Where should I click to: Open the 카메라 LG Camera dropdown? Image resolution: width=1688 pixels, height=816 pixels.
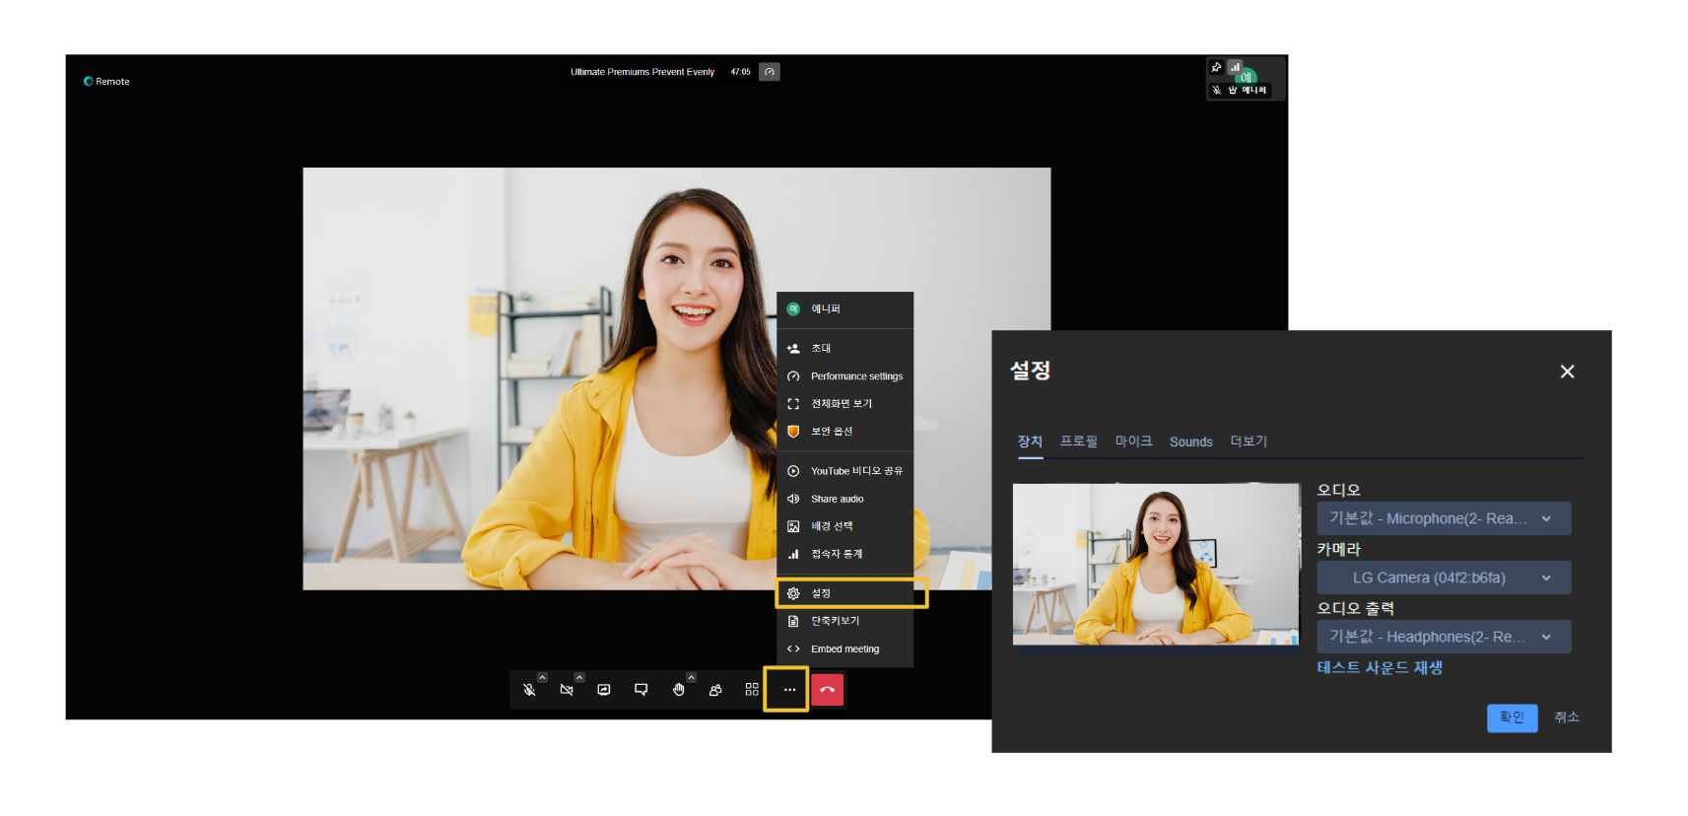1443,578
